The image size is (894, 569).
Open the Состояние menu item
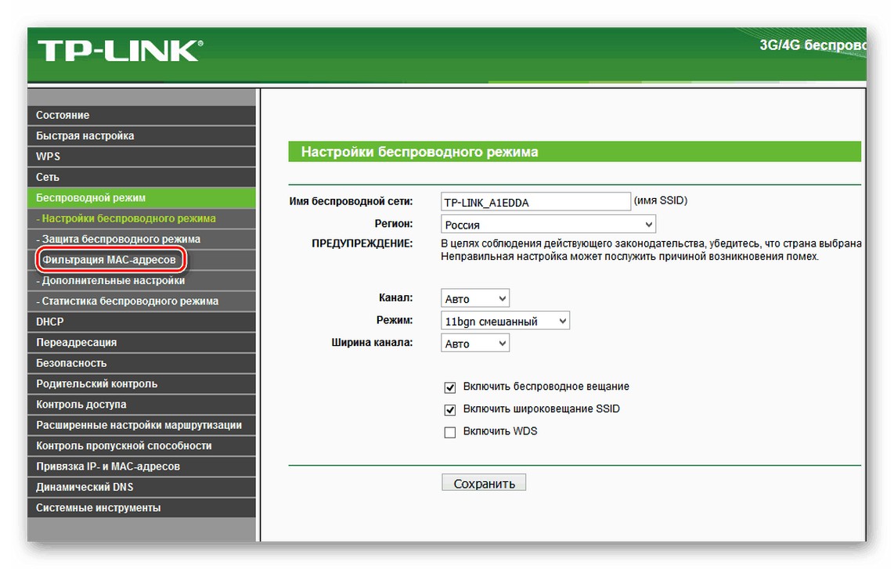(142, 115)
